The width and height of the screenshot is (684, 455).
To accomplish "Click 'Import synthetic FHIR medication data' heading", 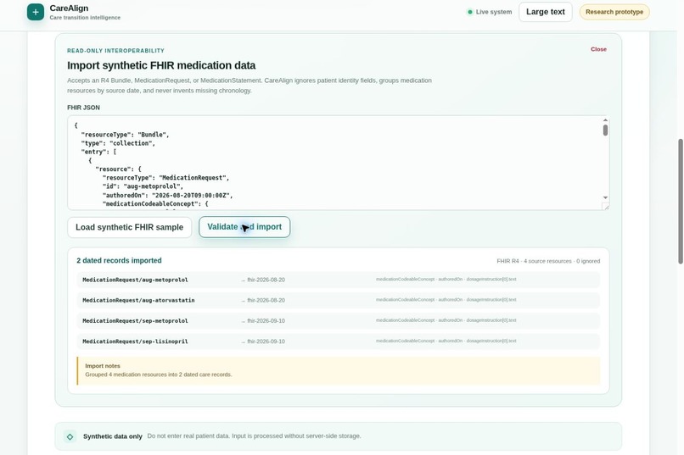I will point(161,65).
